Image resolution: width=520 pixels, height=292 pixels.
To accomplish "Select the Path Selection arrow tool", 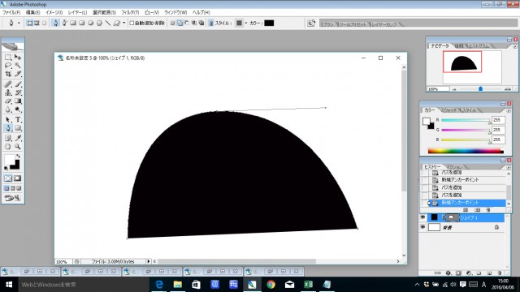I will click(x=8, y=119).
